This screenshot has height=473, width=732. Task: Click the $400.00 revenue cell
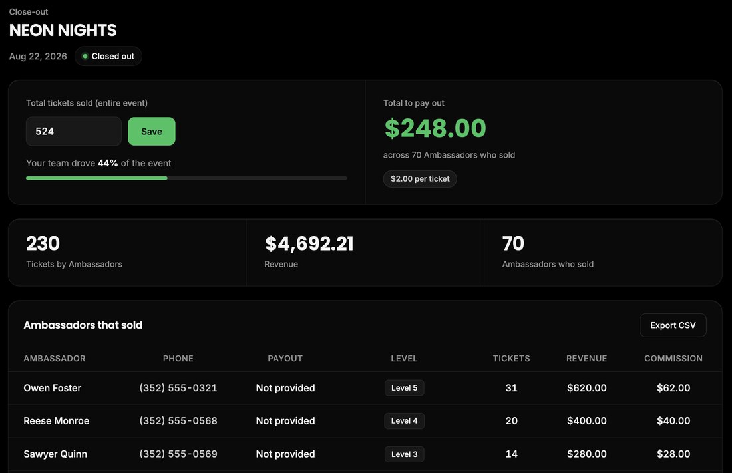coord(587,420)
